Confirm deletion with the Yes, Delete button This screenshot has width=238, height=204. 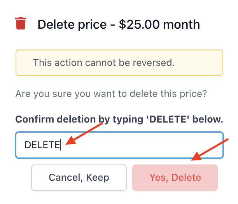[175, 178]
